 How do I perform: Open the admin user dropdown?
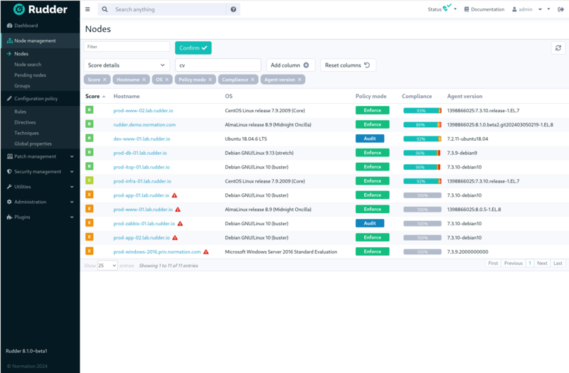click(527, 9)
